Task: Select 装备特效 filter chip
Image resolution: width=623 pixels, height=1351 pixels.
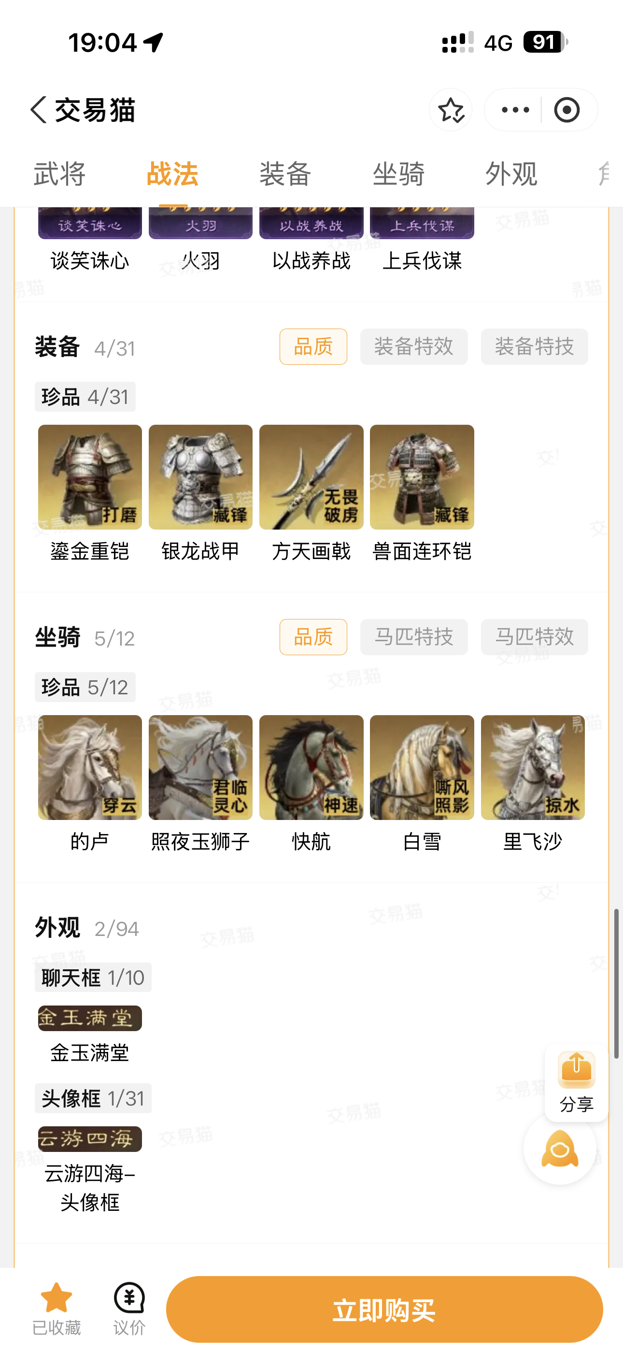Action: (x=414, y=346)
